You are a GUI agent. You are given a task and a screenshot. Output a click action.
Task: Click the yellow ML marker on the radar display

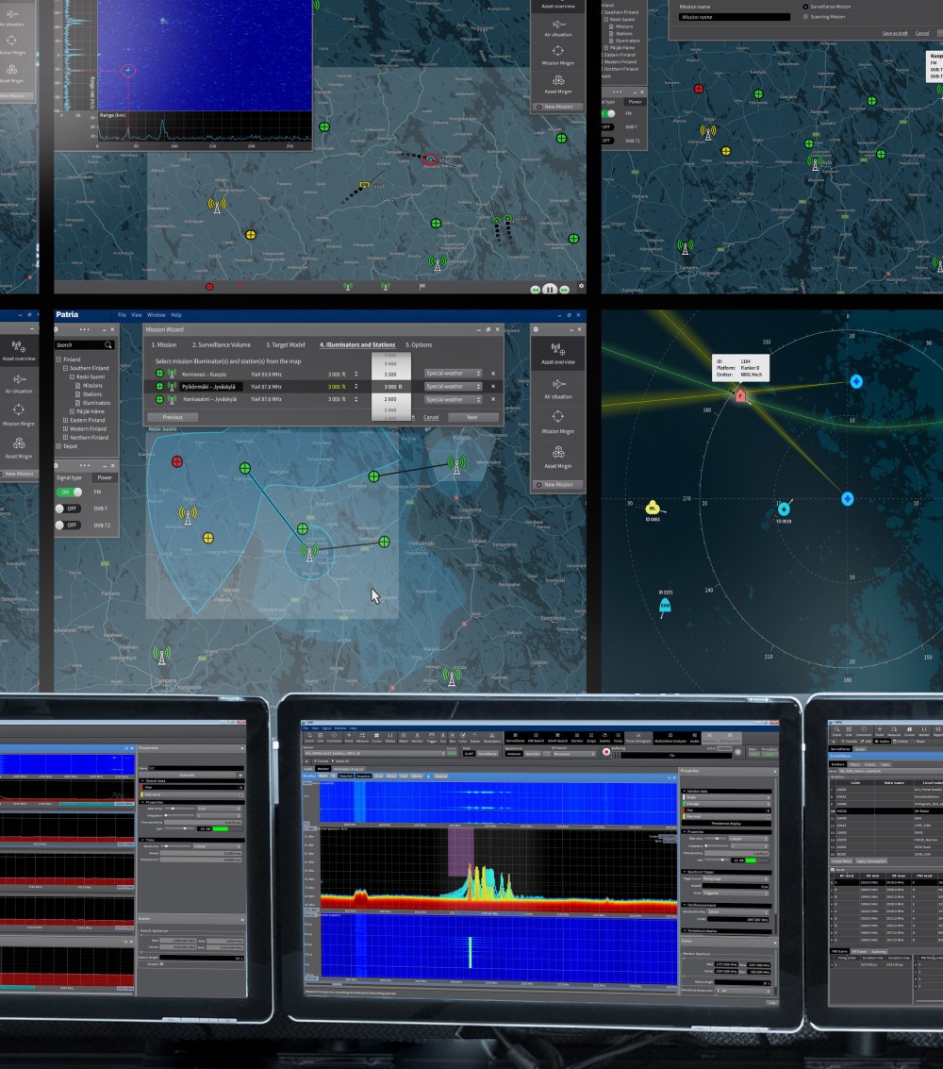[x=652, y=508]
